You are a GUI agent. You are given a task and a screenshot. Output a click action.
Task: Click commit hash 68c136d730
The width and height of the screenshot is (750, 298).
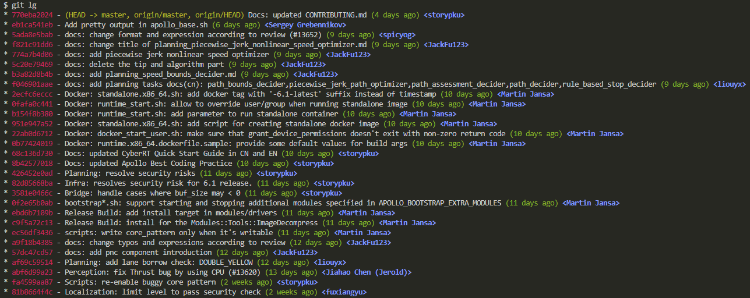tap(32, 153)
